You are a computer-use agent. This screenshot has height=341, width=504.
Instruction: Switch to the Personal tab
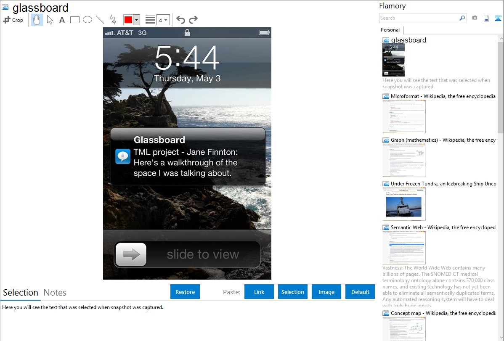pos(390,30)
